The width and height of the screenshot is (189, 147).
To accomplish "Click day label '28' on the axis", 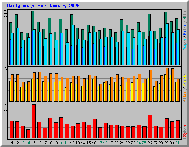I will (x=161, y=143).
